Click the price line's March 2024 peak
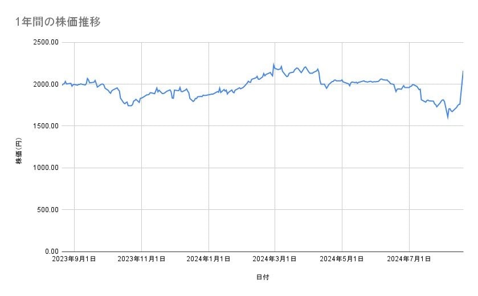Viewport: 478px width, 296px height. click(x=273, y=64)
